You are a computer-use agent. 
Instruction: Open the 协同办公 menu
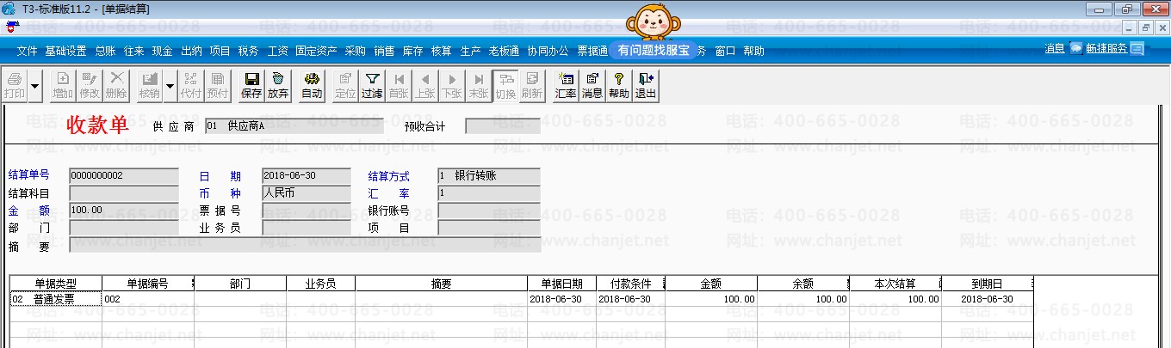tap(548, 51)
